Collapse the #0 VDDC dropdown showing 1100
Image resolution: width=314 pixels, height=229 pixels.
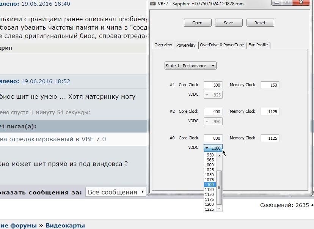click(x=213, y=148)
